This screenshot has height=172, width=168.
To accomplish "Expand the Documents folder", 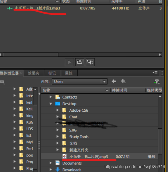I will click(50, 163).
